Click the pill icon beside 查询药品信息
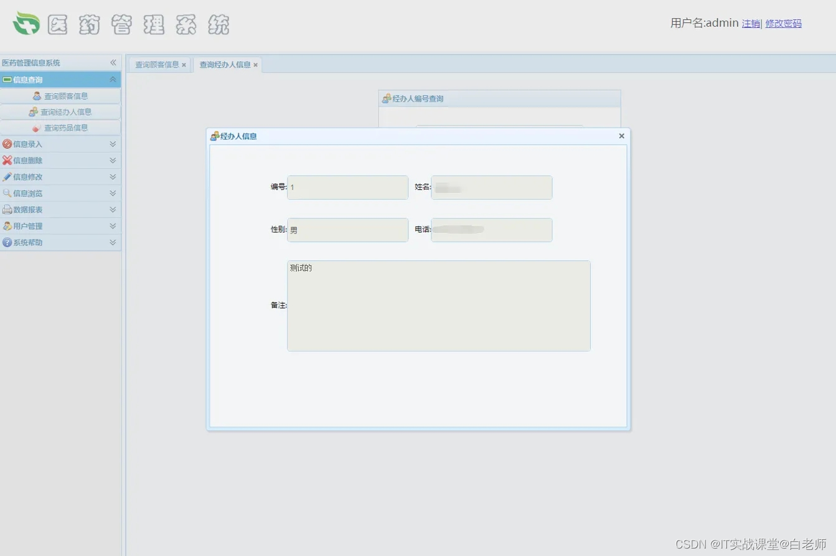836x556 pixels. point(37,128)
